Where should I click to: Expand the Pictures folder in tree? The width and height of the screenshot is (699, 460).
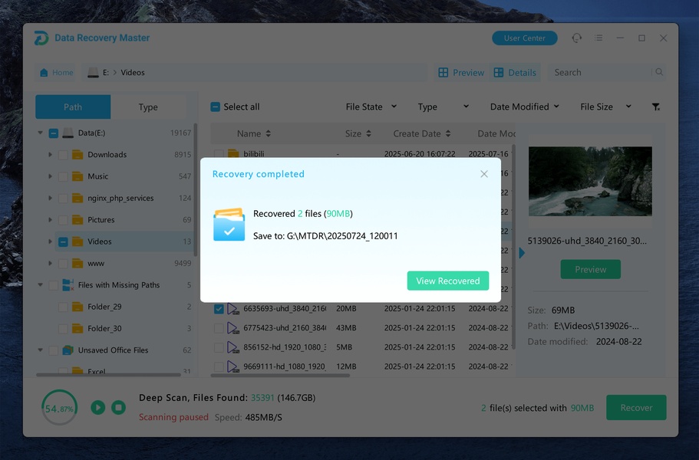[x=51, y=220]
